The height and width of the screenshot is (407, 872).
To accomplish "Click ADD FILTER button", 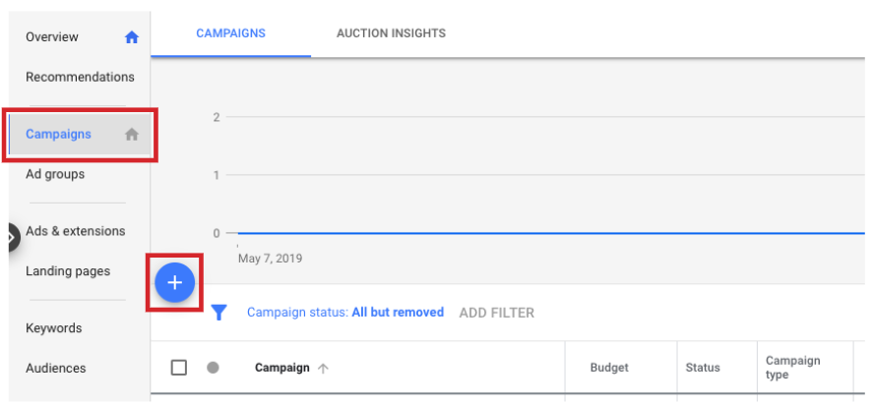I will click(x=497, y=313).
